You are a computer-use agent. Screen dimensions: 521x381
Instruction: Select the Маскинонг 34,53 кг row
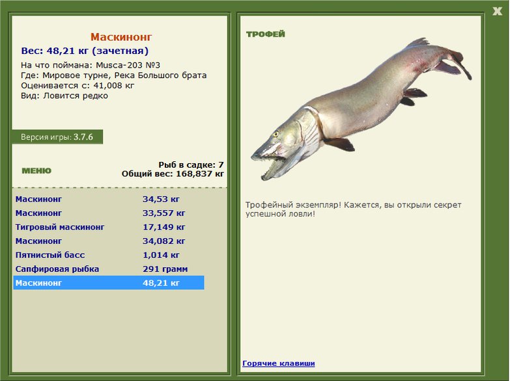tap(109, 200)
